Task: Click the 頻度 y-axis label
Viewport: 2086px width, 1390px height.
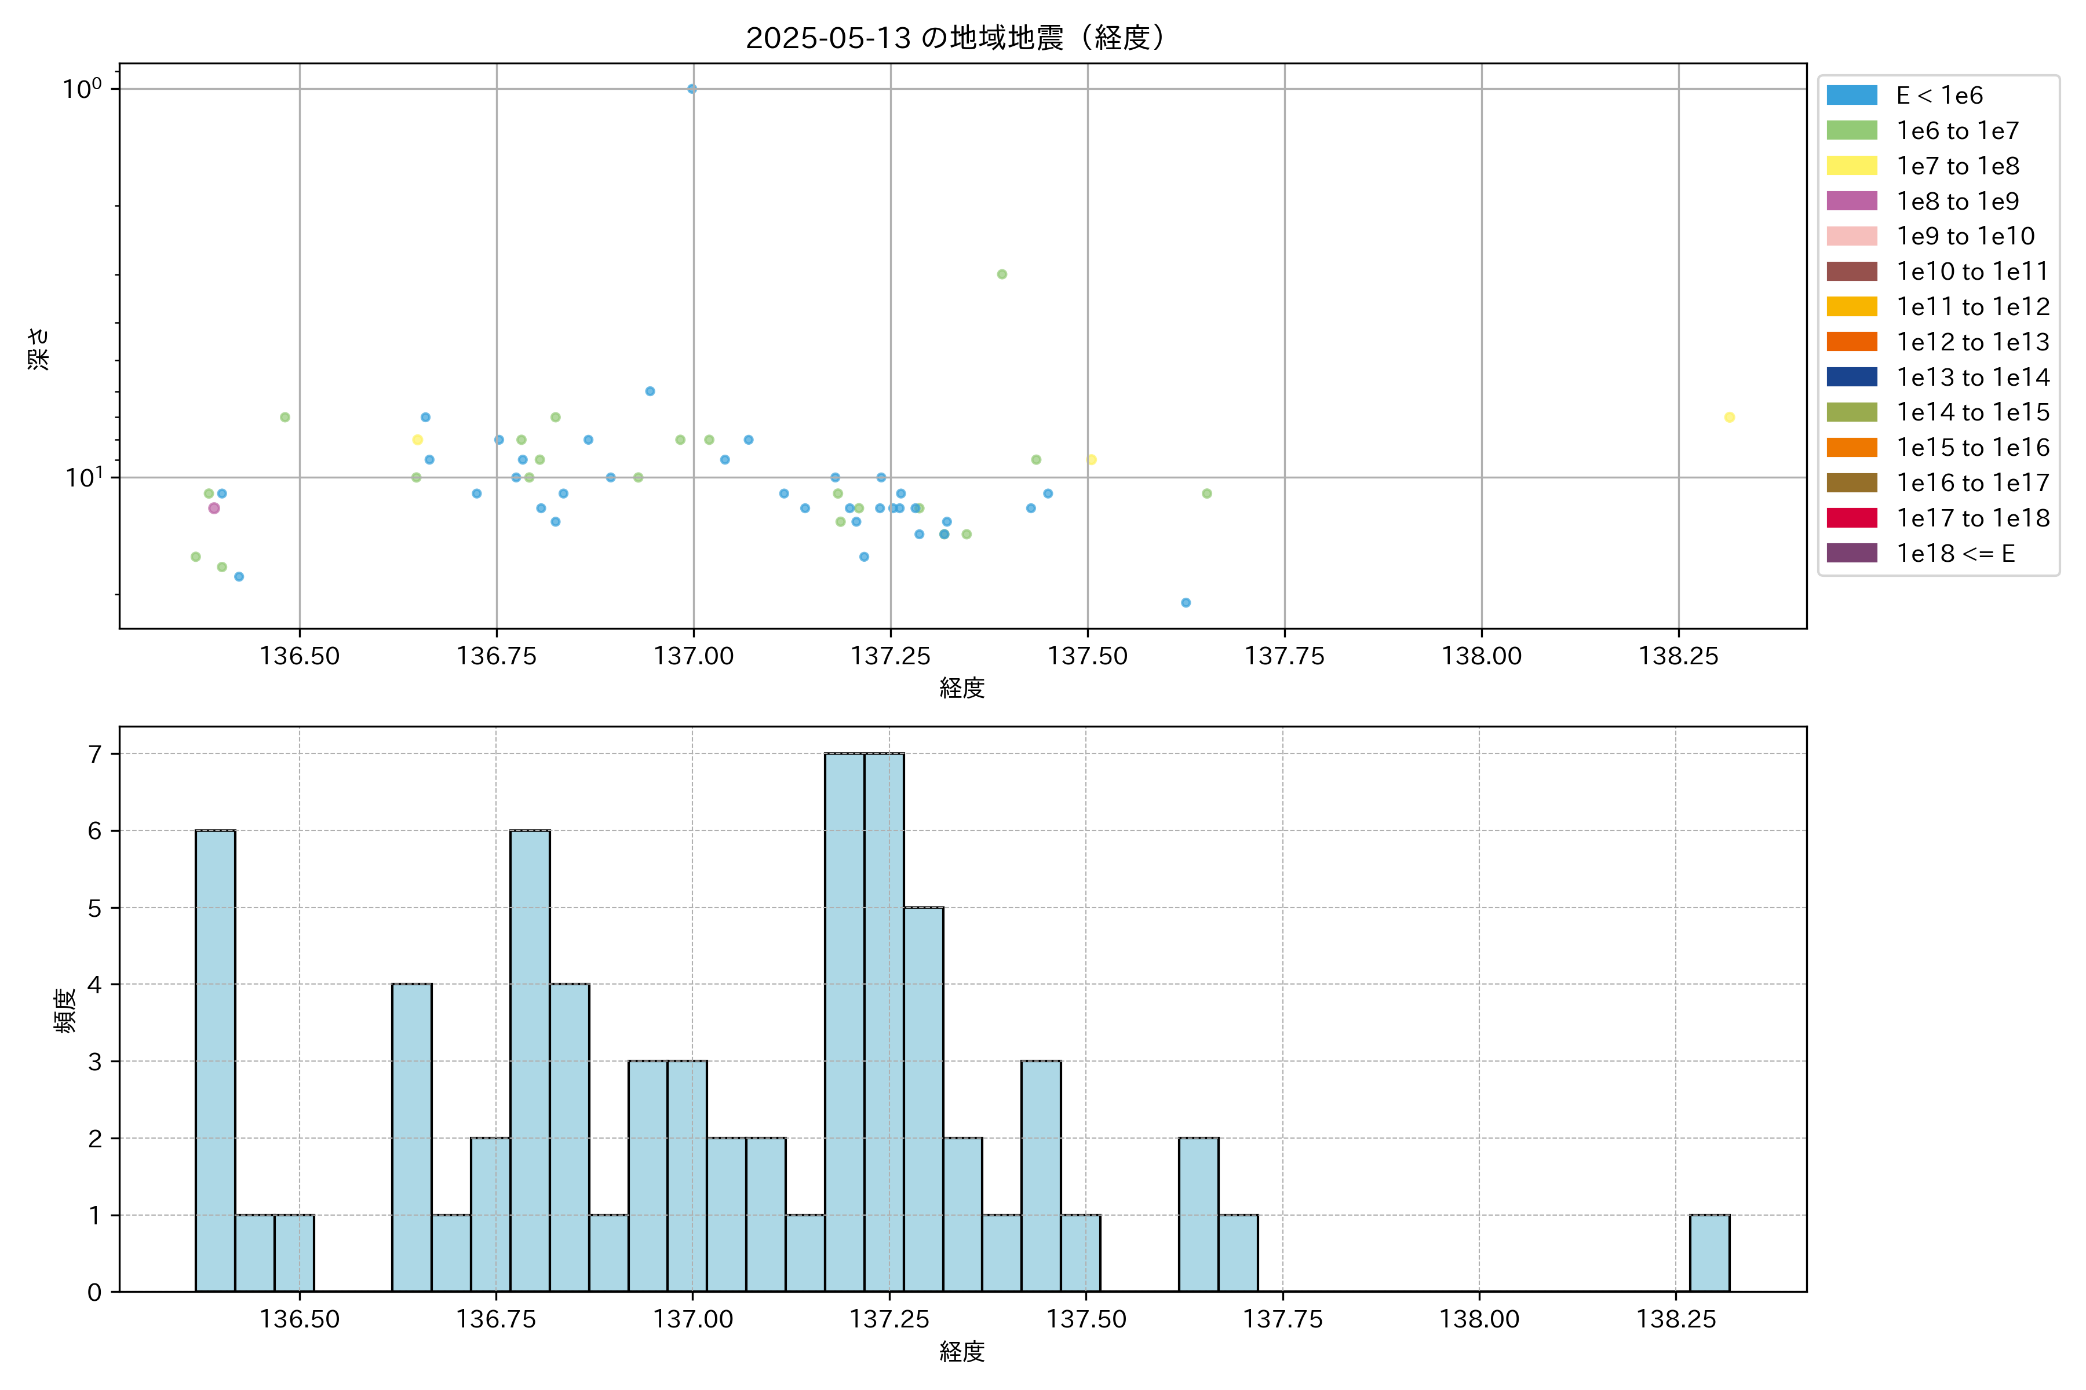Action: click(65, 1011)
